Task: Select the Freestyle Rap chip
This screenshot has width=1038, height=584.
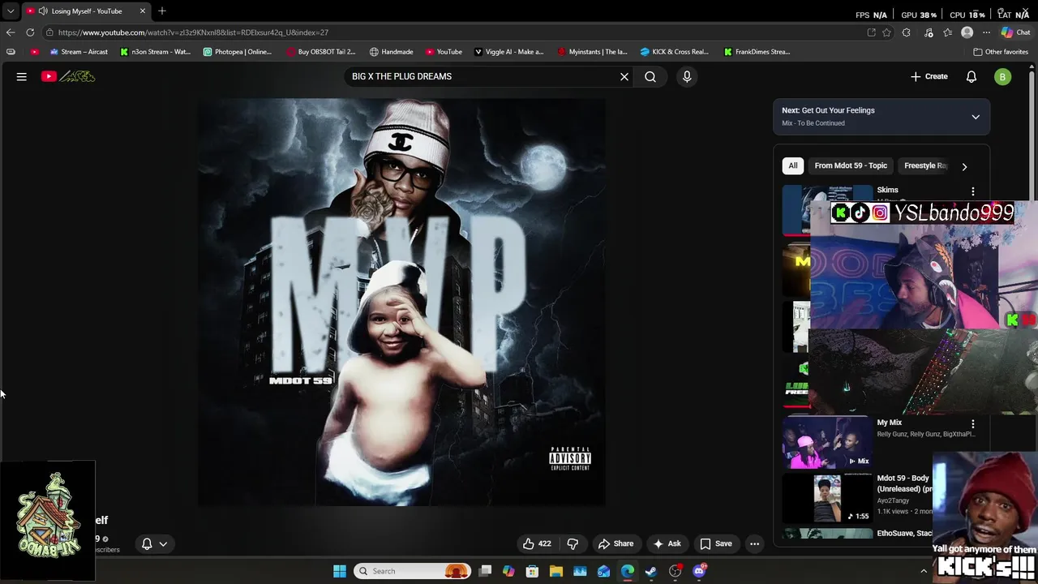Action: click(x=925, y=165)
